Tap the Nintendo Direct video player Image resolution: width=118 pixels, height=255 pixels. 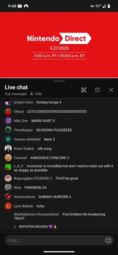(59, 45)
